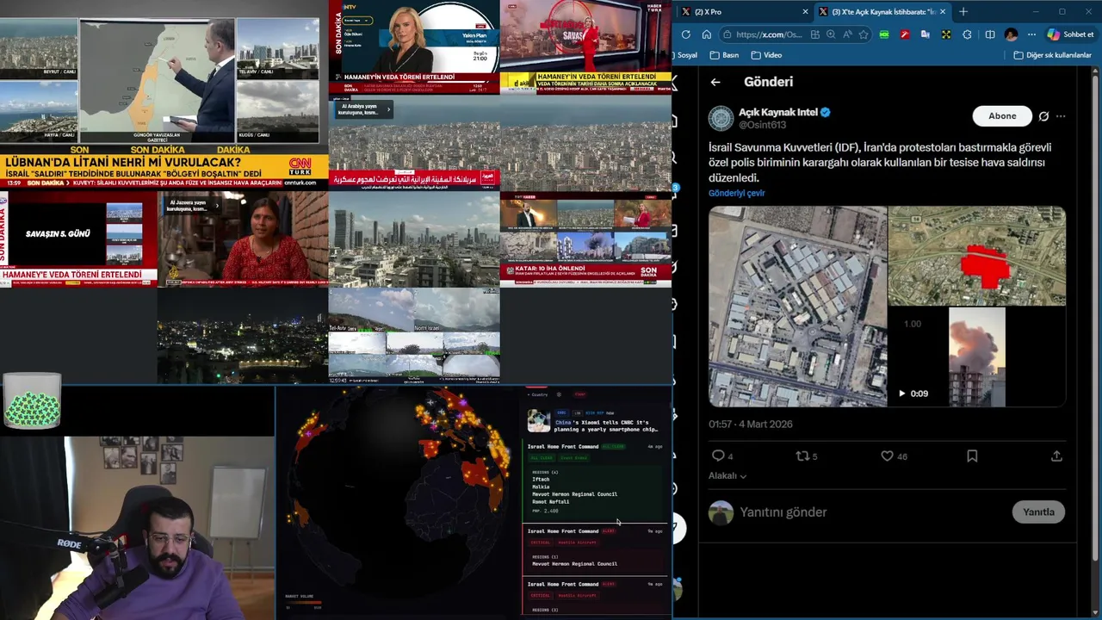Screen dimensions: 1102x620
Task: Add this page to favorites with the star
Action: coord(863,34)
